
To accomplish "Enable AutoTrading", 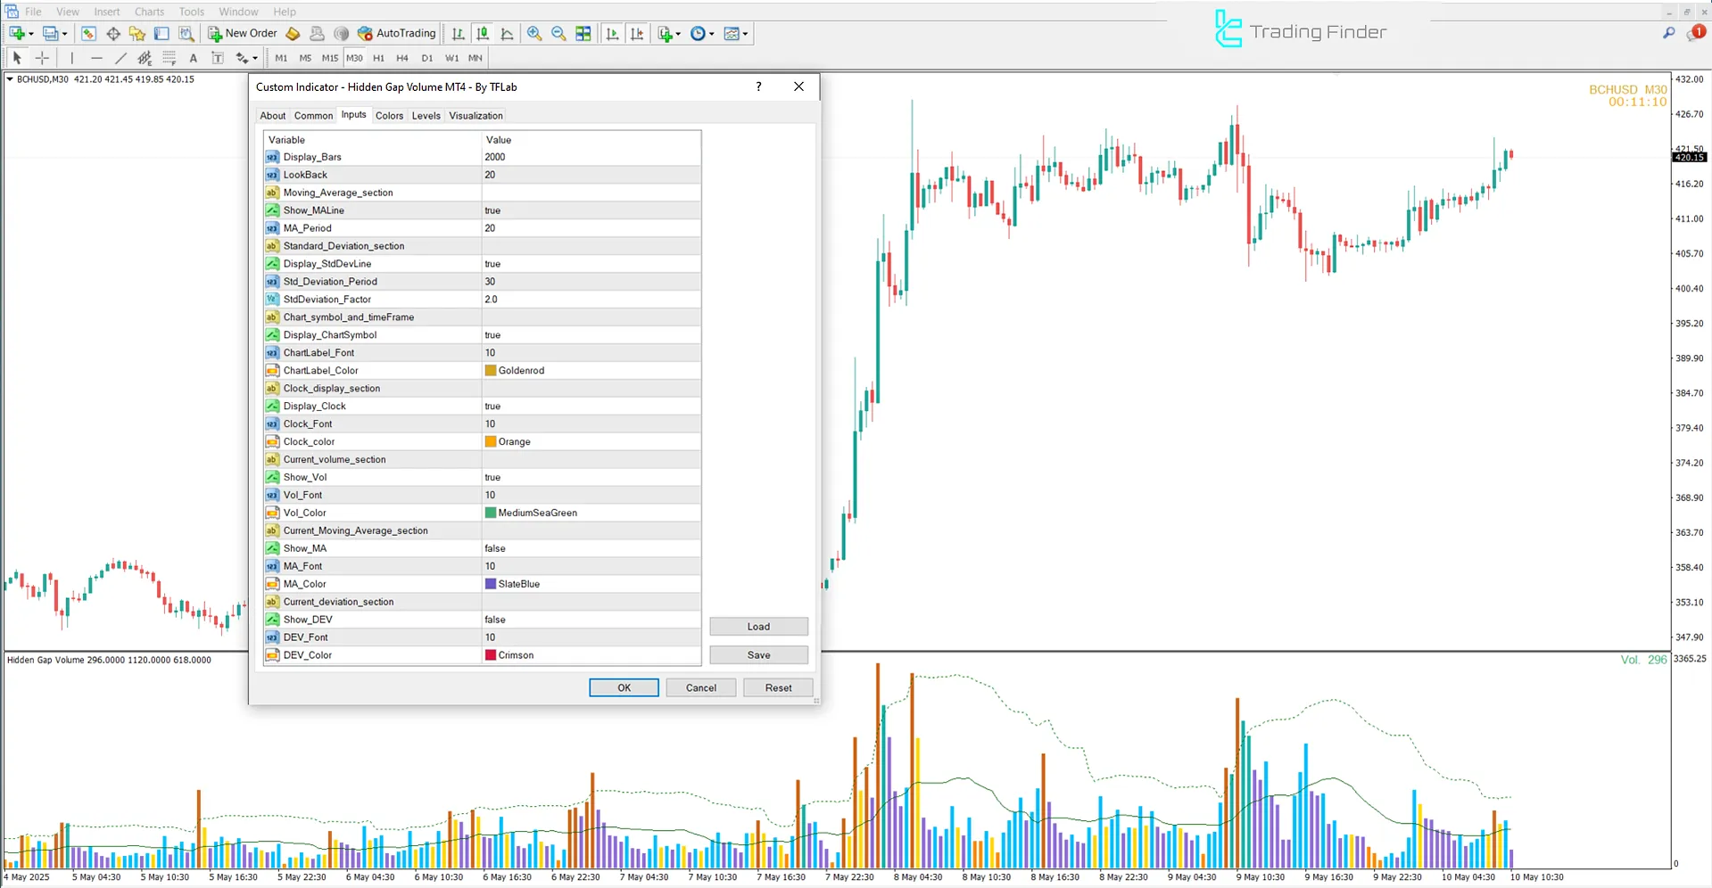I will pyautogui.click(x=396, y=33).
